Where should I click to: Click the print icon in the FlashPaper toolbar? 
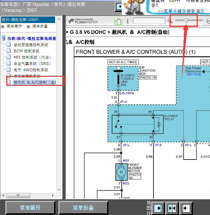pyautogui.click(x=208, y=21)
